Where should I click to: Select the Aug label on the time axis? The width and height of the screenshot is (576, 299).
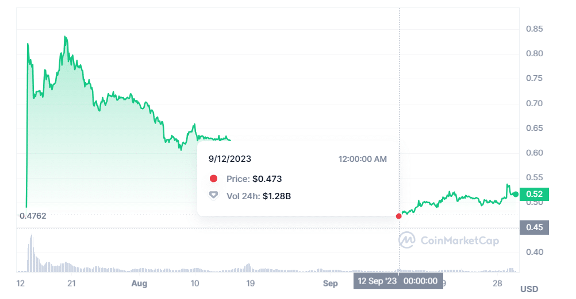click(x=139, y=284)
